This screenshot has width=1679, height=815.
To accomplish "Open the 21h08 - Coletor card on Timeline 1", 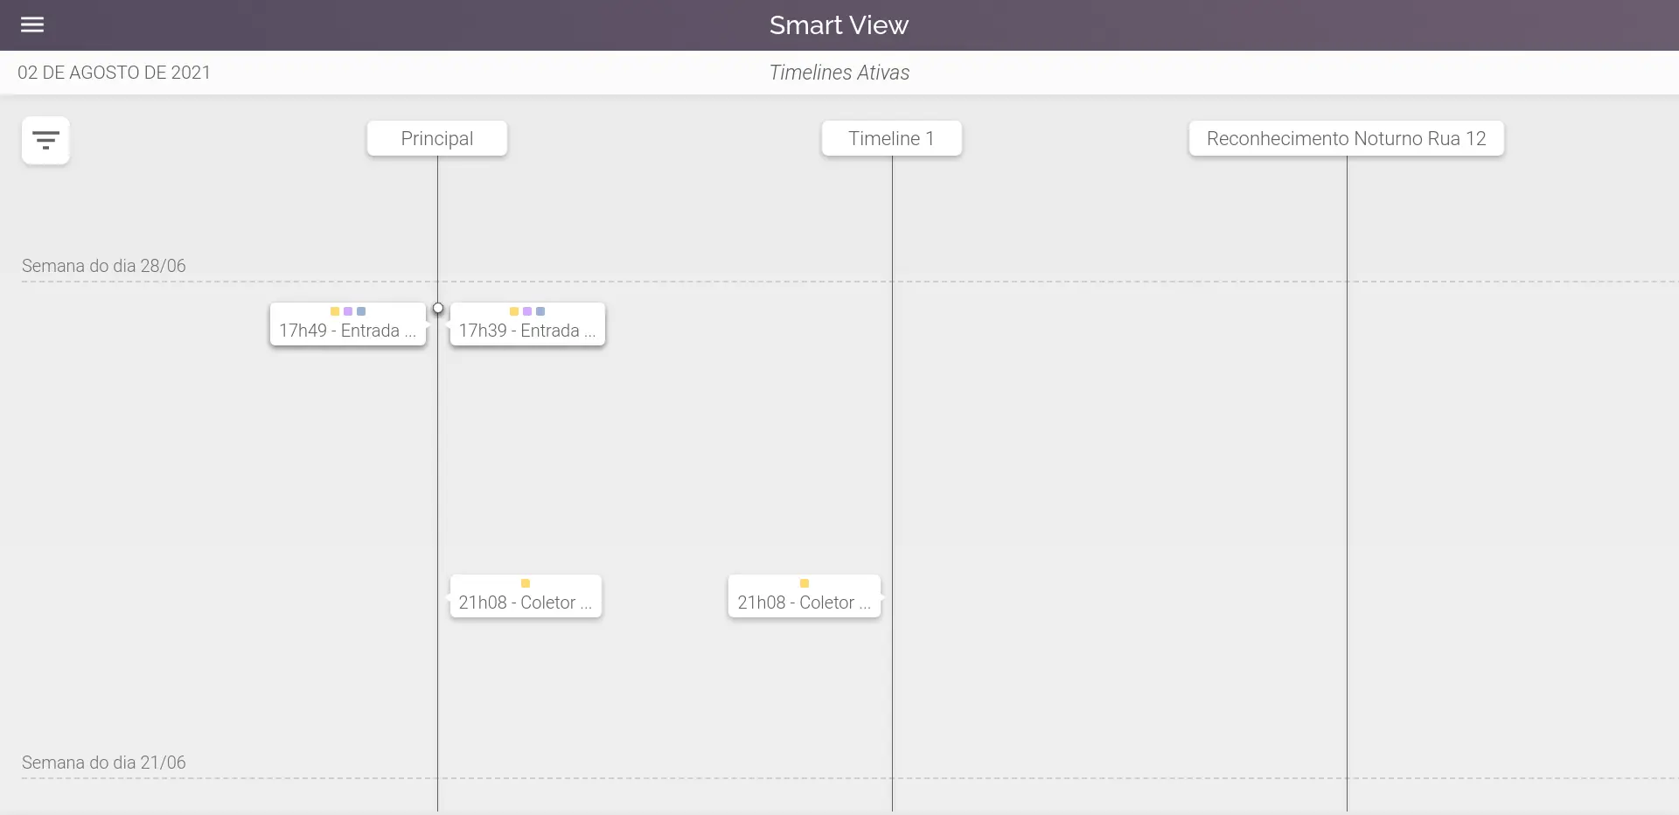I will click(804, 603).
